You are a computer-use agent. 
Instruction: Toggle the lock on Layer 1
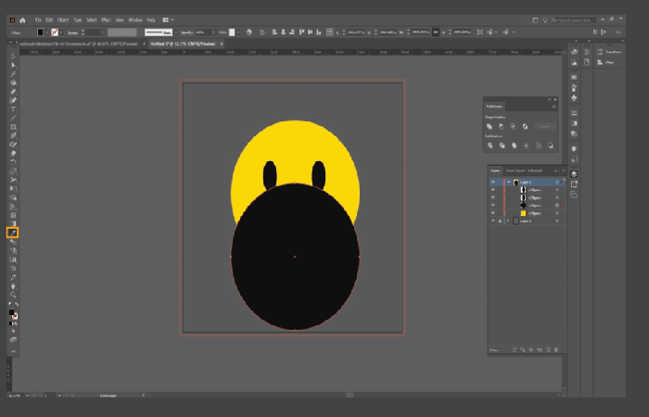(x=500, y=221)
